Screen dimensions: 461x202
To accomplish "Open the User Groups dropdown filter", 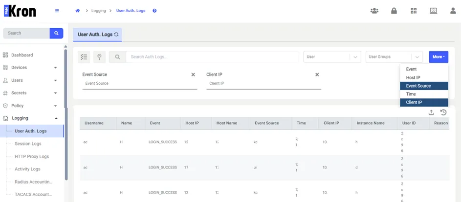I will click(x=394, y=57).
